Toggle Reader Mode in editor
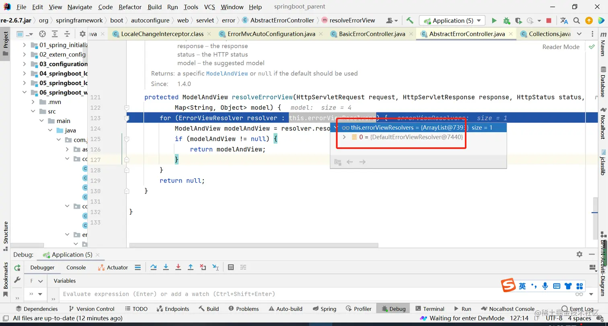The width and height of the screenshot is (608, 326). pos(561,47)
